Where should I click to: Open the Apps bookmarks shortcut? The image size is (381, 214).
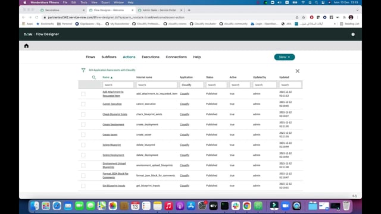pos(27,24)
